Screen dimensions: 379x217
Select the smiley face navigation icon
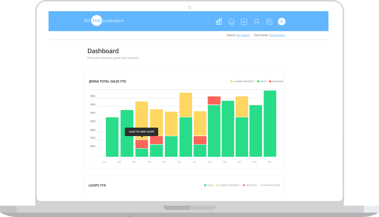232,21
